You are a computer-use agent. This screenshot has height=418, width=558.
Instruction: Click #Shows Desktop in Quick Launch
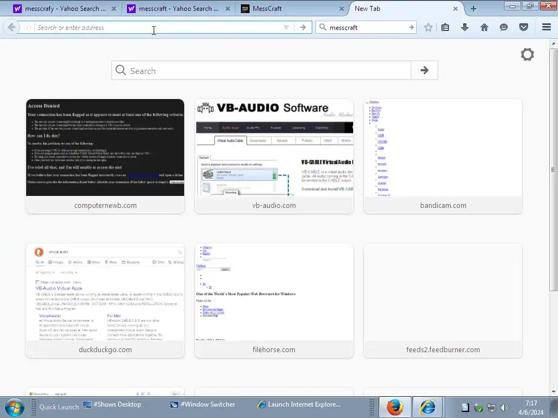point(112,404)
